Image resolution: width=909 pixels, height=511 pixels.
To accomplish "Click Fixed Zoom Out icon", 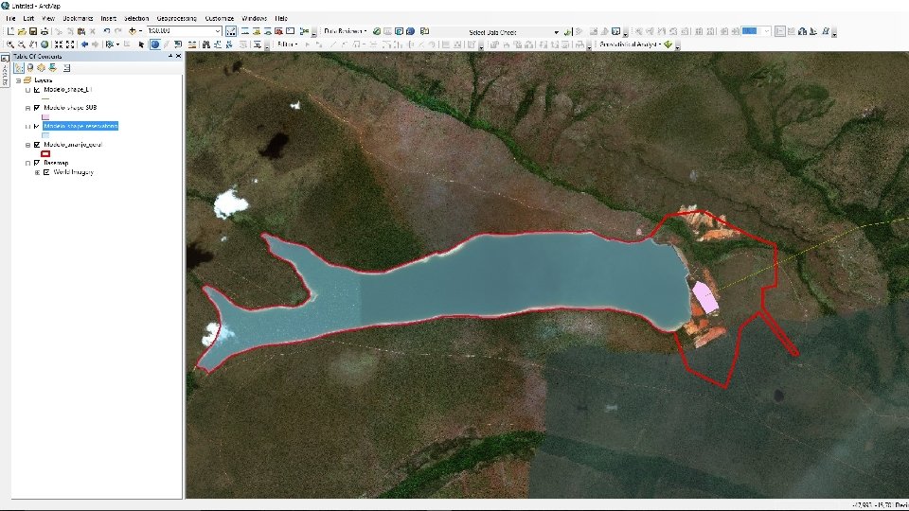I will pos(70,44).
